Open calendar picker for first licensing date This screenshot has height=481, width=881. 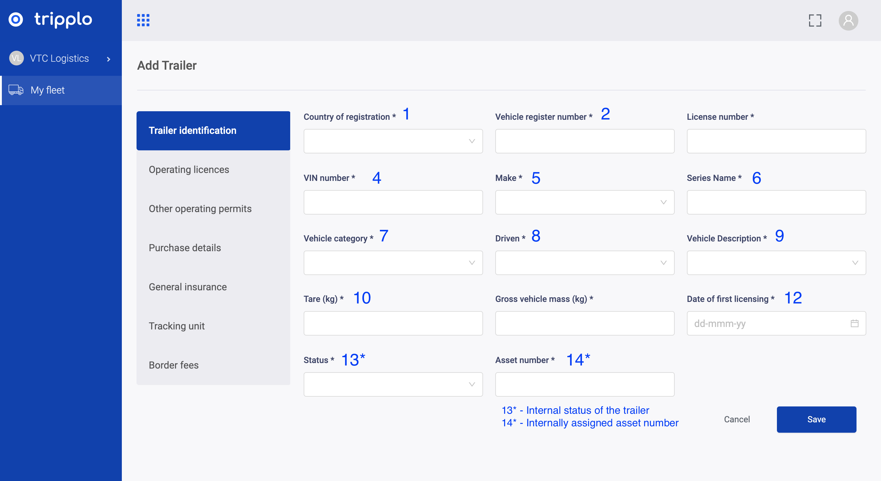click(854, 323)
